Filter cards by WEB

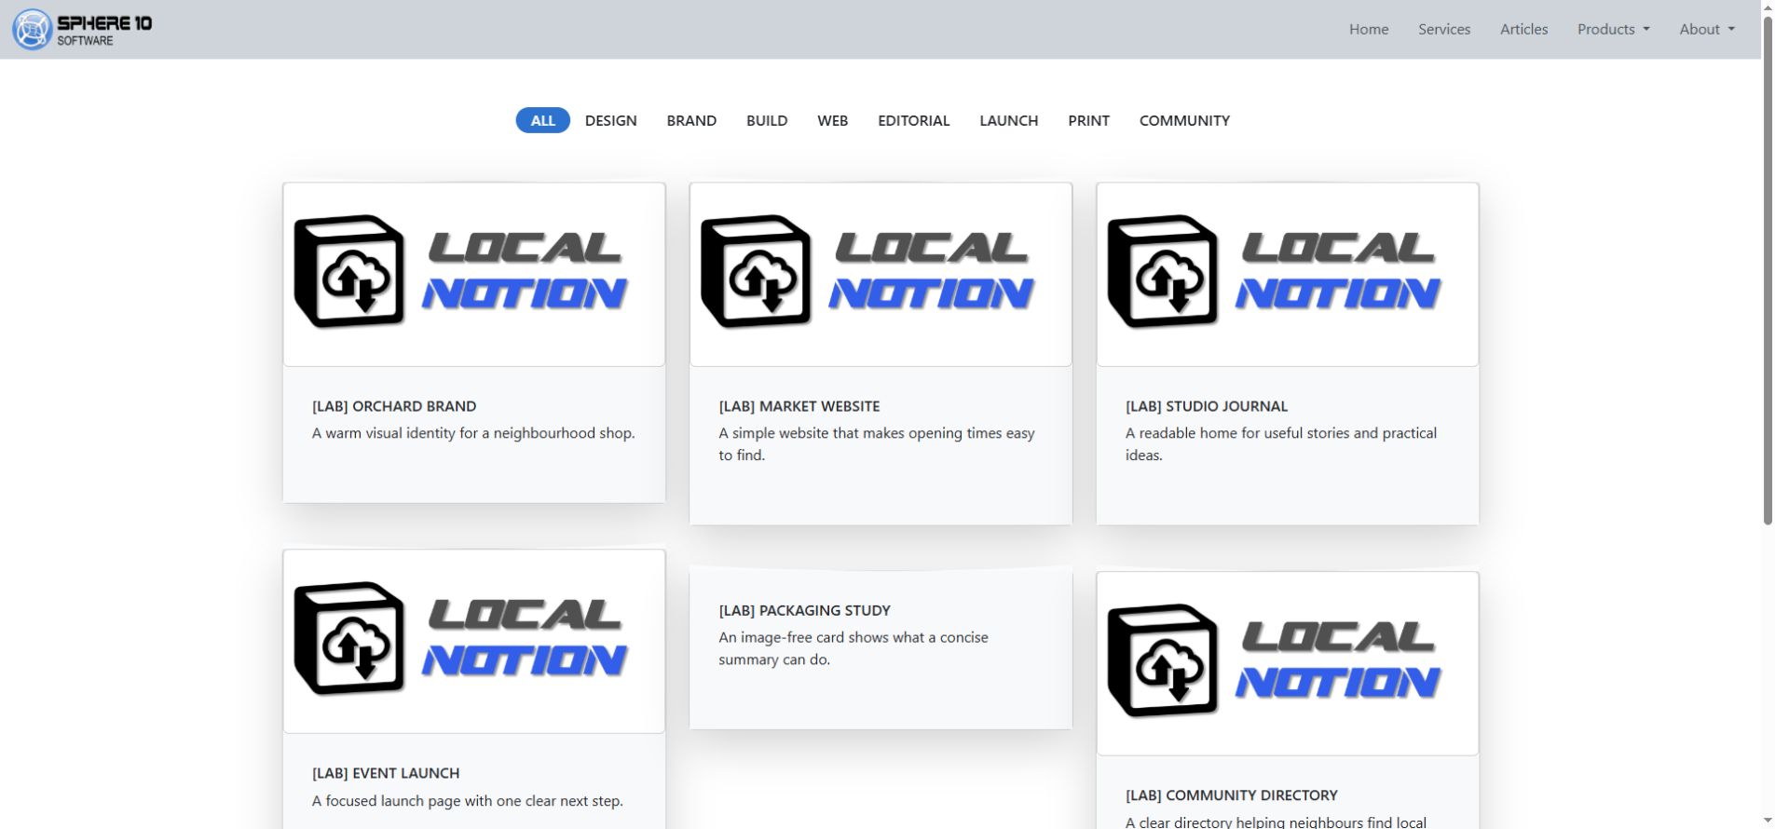[x=832, y=120]
